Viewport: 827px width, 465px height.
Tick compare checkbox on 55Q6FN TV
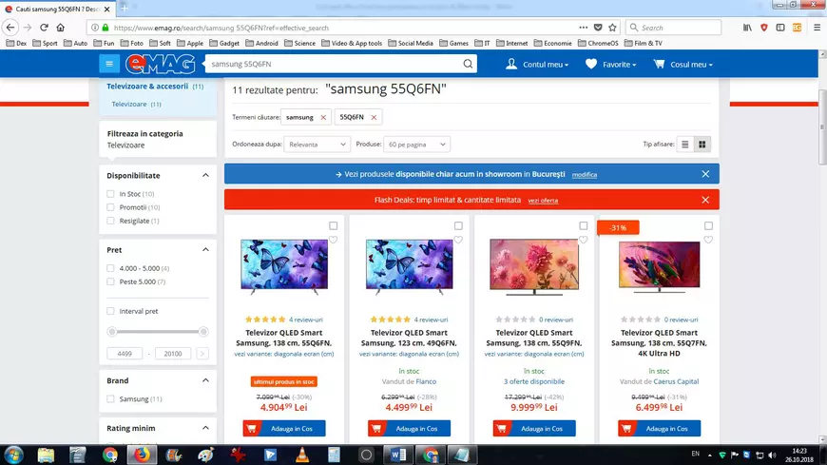tap(334, 226)
